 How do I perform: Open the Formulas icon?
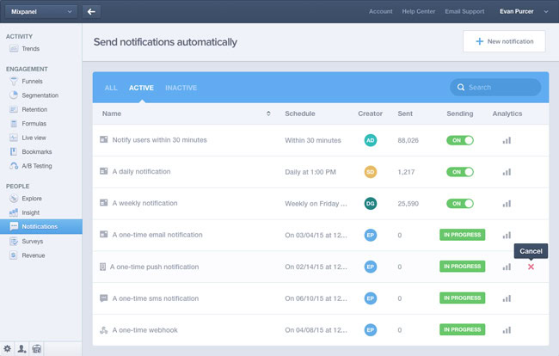(x=14, y=124)
